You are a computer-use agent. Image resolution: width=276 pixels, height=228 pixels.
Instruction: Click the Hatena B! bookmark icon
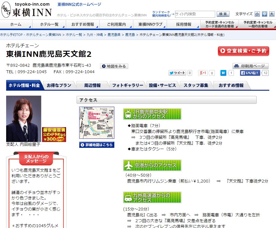[x=223, y=73]
